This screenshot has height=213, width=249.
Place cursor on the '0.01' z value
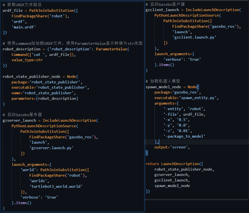pyautogui.click(x=183, y=131)
